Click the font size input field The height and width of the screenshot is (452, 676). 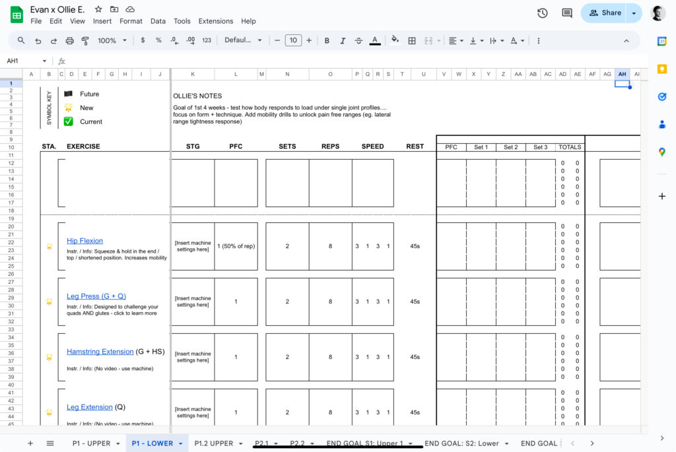pyautogui.click(x=292, y=40)
